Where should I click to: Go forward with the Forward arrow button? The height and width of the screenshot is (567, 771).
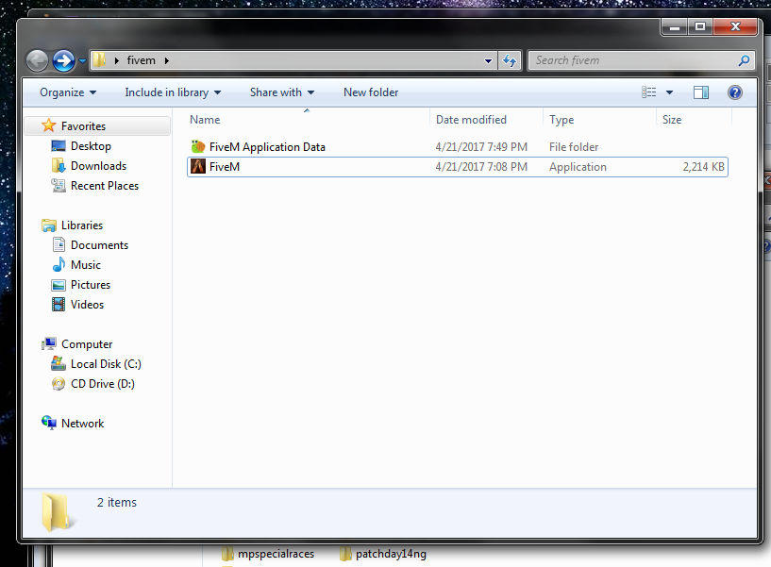63,61
